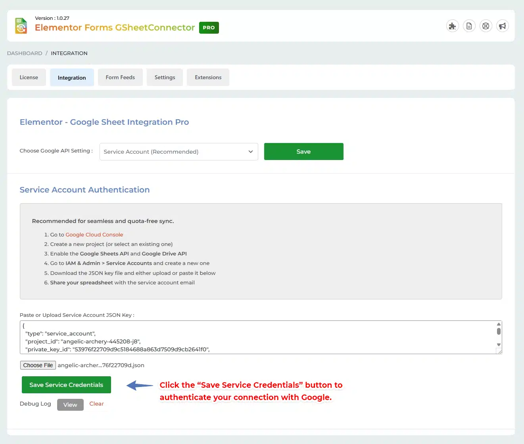
Task: Click the megaphone announcements icon
Action: 502,26
